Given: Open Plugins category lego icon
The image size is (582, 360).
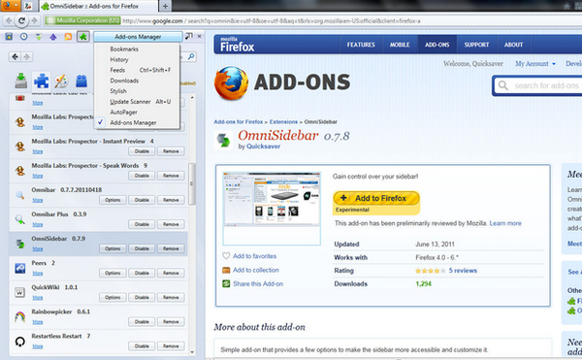Looking at the screenshot, I should tap(81, 81).
